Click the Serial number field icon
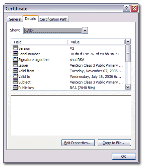This screenshot has width=143, height=167. 15,54
